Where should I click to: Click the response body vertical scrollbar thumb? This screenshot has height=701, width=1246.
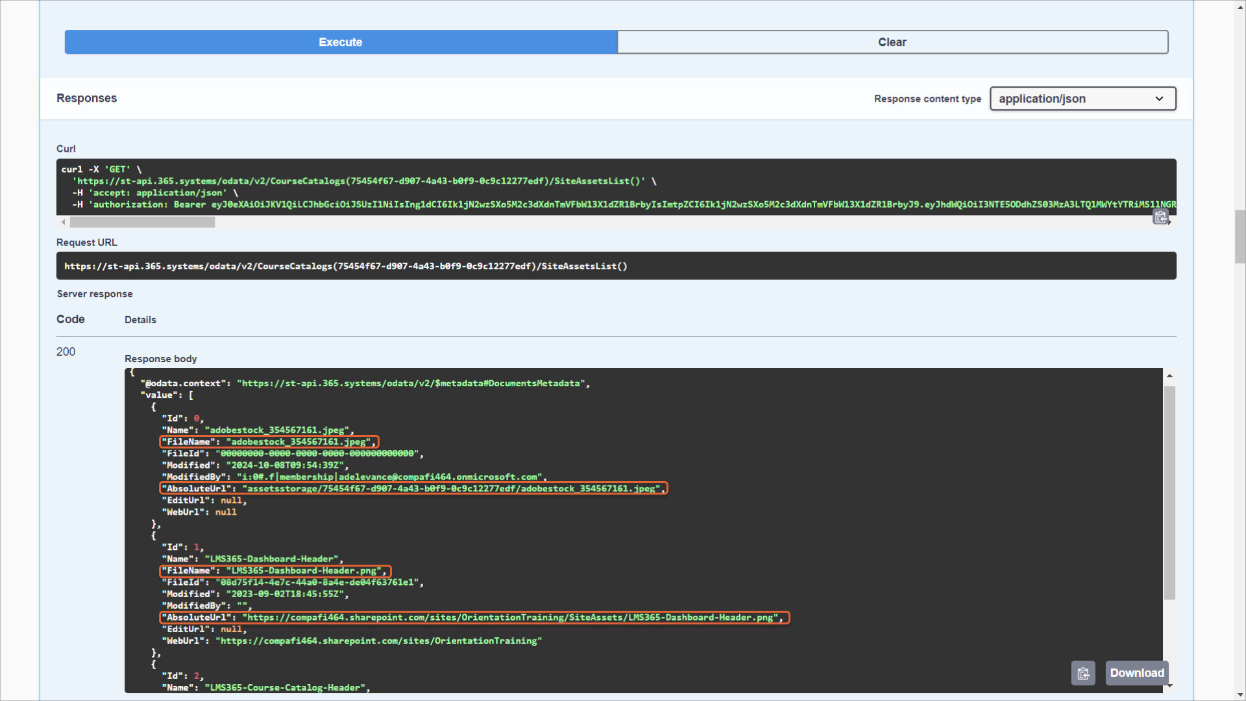pyautogui.click(x=1169, y=493)
